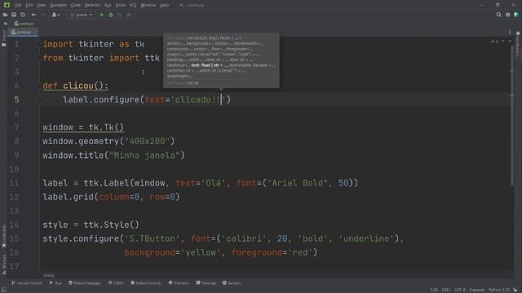Open the Window menu

(148, 5)
